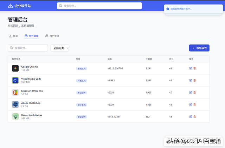Viewport: 225px width, 148px height.
Task: Click version v121.0.6167.85
Action: pos(115,68)
